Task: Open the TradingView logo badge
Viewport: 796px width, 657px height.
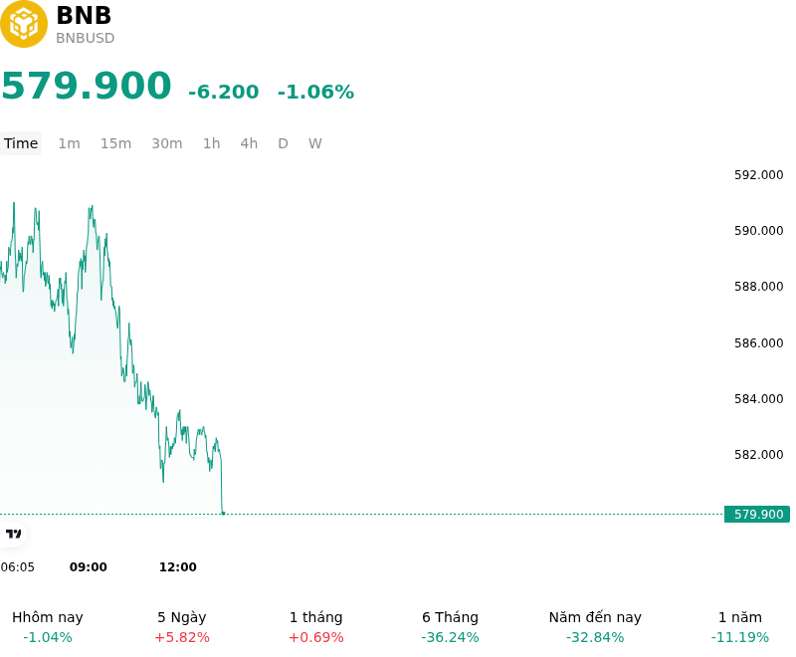Action: click(x=14, y=534)
